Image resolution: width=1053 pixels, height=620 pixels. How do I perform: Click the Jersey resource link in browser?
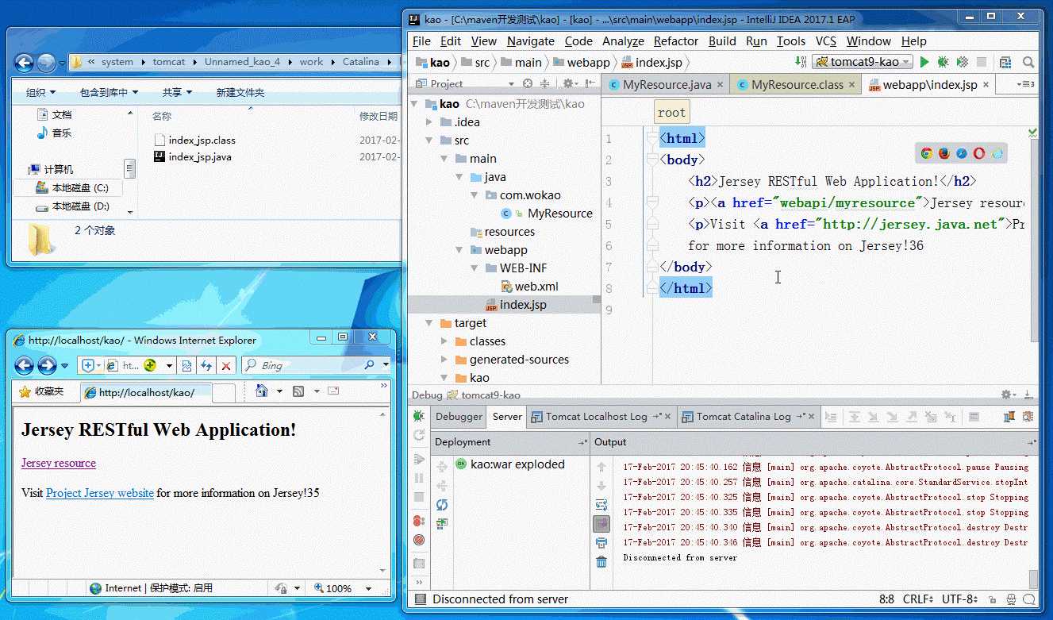click(x=59, y=463)
